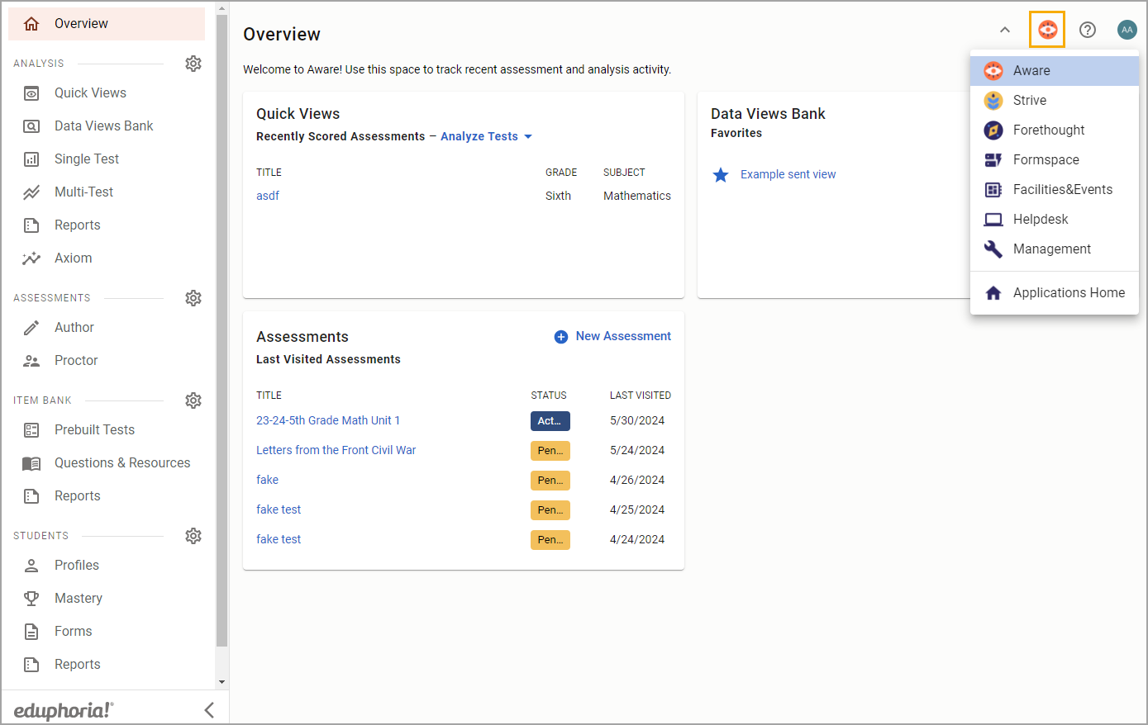Viewport: 1148px width, 725px height.
Task: Expand the Analyze Tests dropdown
Action: pos(486,136)
